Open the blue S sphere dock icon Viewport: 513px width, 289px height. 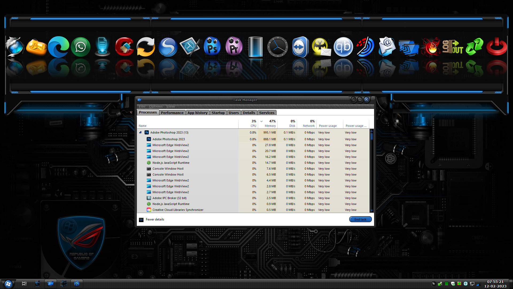pos(168,47)
